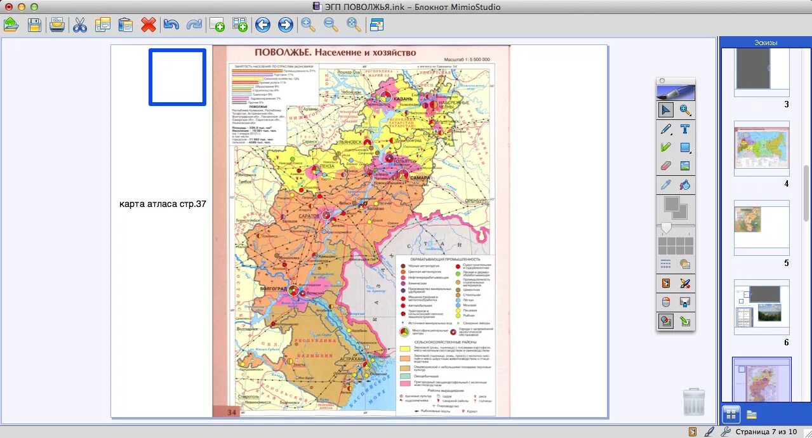Viewport: 812px width, 438px height.
Task: Choose the Insert Image tool in palette
Action: tap(685, 166)
